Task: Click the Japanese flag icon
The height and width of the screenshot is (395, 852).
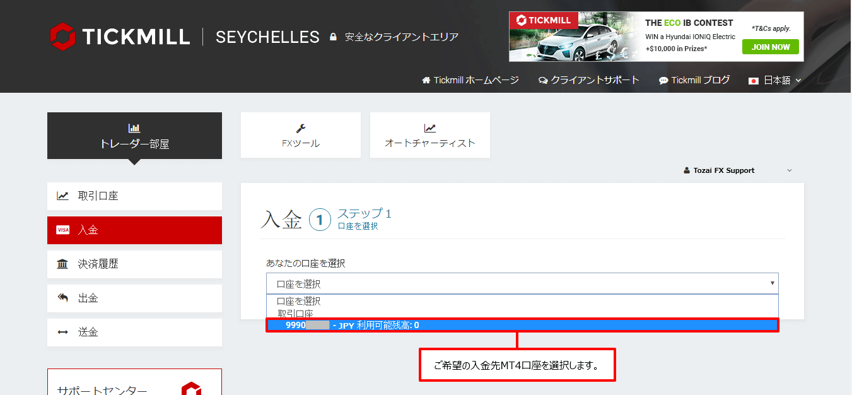Action: [753, 81]
